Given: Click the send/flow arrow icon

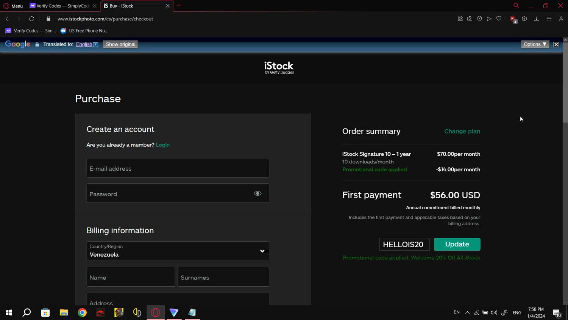Looking at the screenshot, I should pyautogui.click(x=489, y=19).
